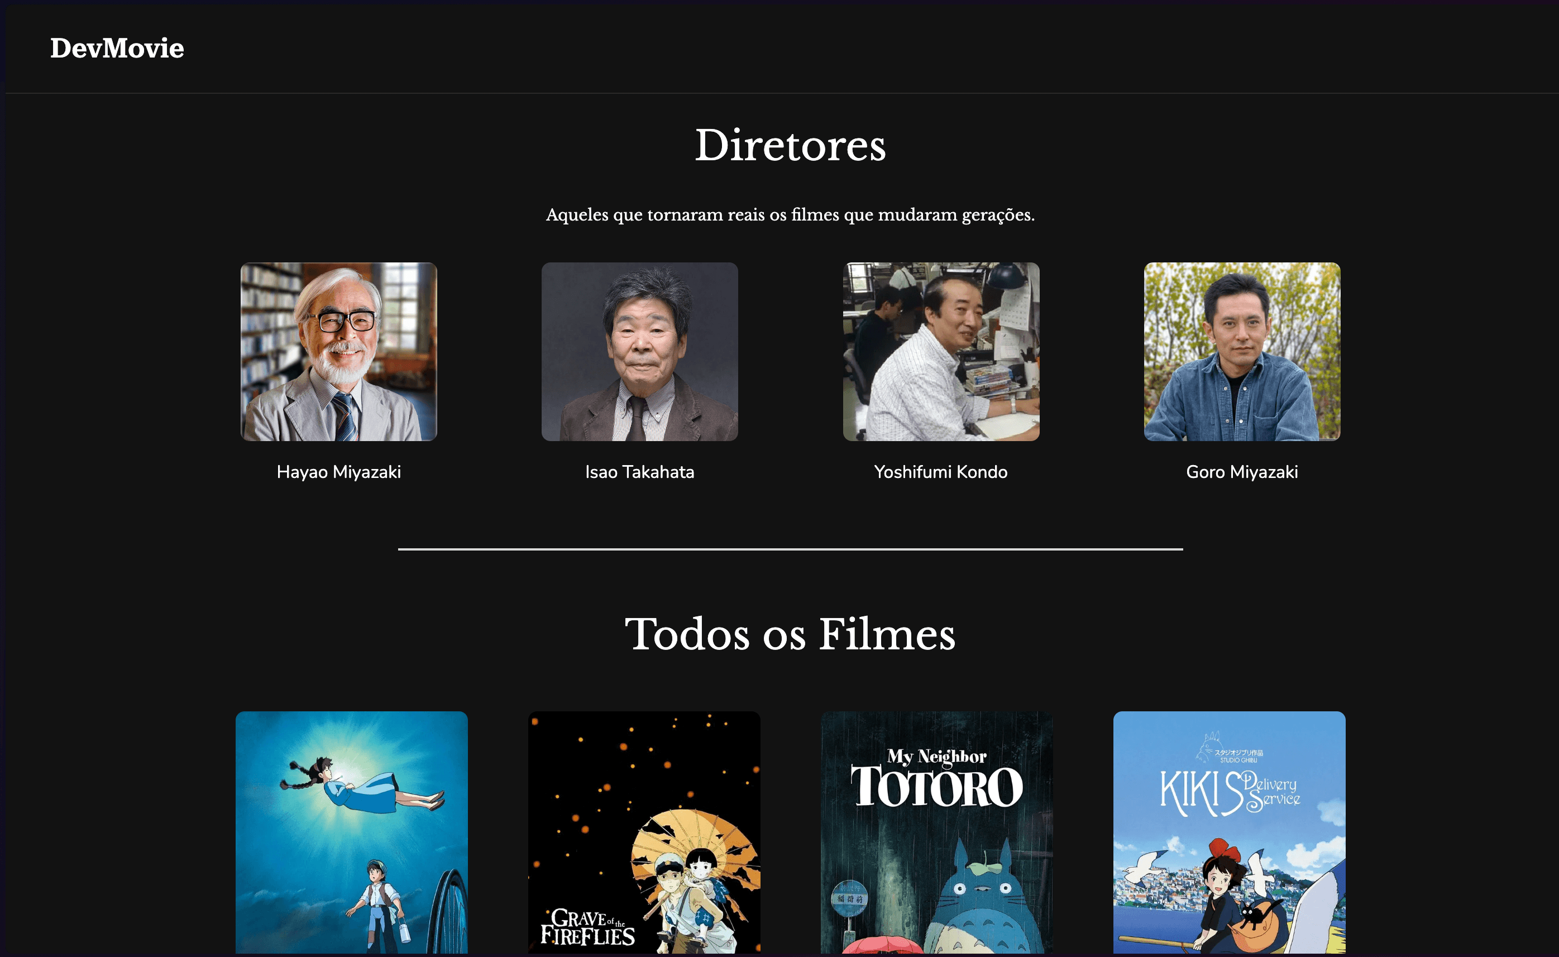
Task: Open Hayao Miyazaki's photo
Action: (338, 351)
